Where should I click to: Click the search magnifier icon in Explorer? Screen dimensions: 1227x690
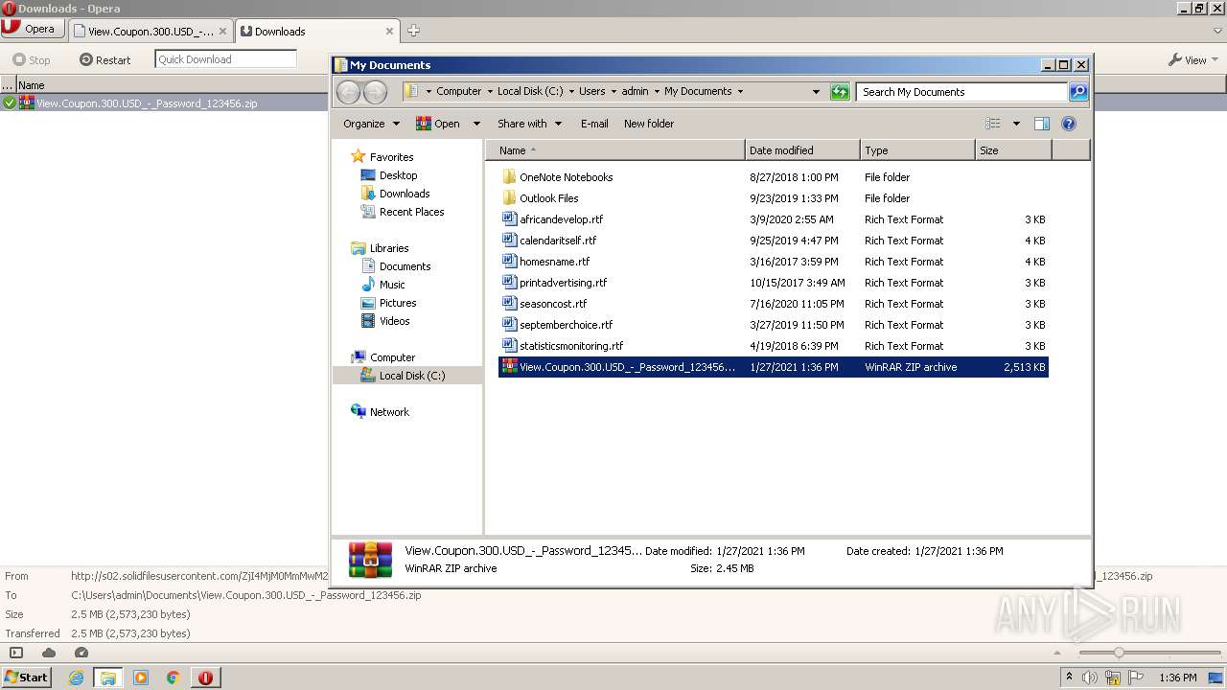pyautogui.click(x=1078, y=92)
